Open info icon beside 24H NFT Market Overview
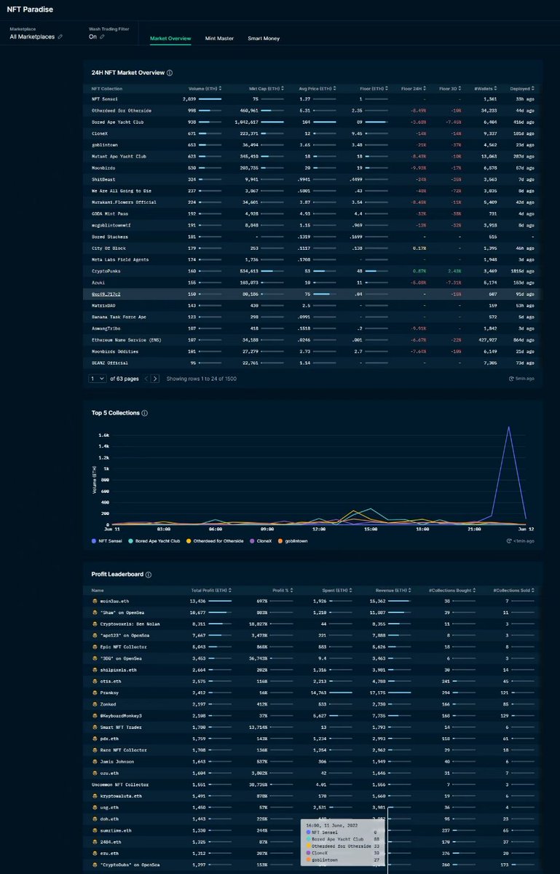Viewport: 560px width, 874px height. click(170, 73)
